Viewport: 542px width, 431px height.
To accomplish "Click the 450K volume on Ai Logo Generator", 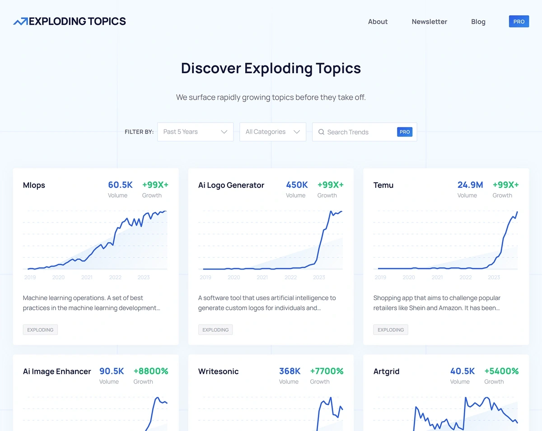I will pyautogui.click(x=297, y=185).
